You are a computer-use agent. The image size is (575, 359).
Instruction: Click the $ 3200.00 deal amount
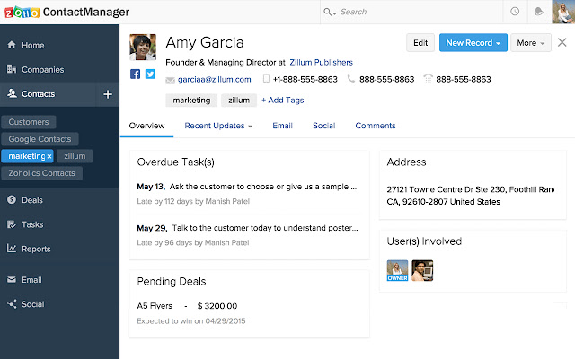click(217, 305)
